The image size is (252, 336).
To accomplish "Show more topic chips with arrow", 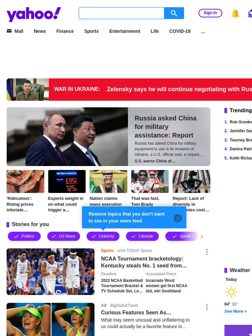I will pos(202,237).
